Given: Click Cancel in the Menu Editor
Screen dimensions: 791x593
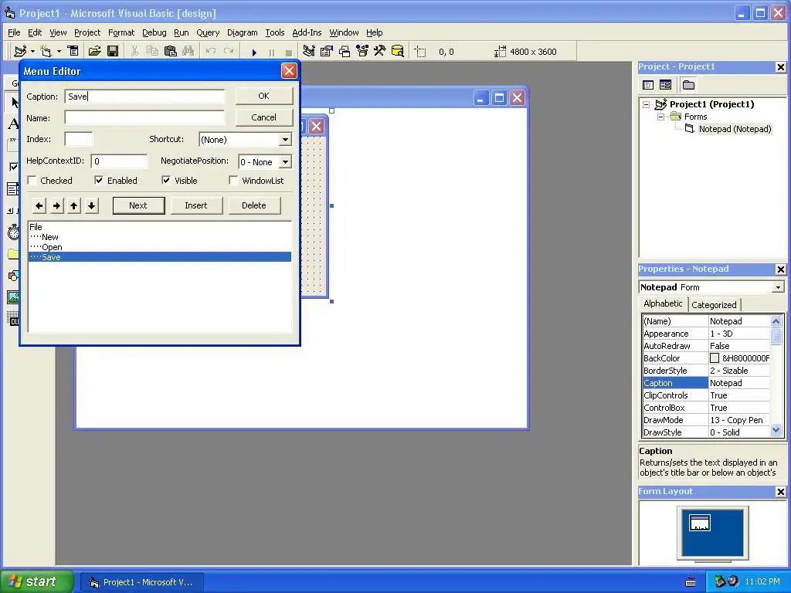Looking at the screenshot, I should 264,117.
